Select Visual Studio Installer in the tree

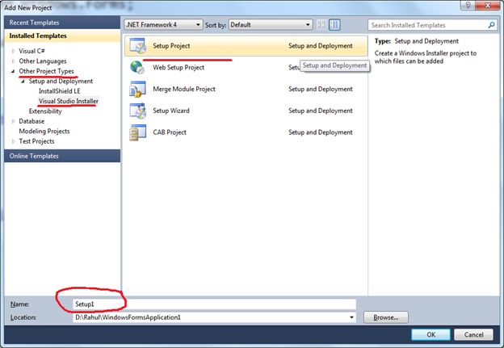pyautogui.click(x=69, y=101)
